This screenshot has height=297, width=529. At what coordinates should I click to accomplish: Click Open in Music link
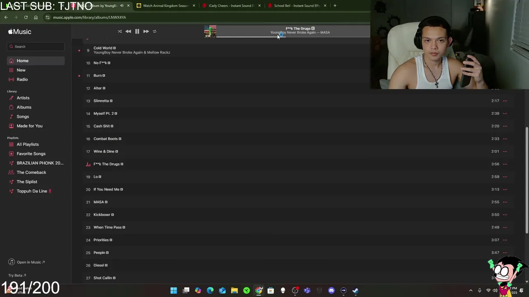(27, 262)
